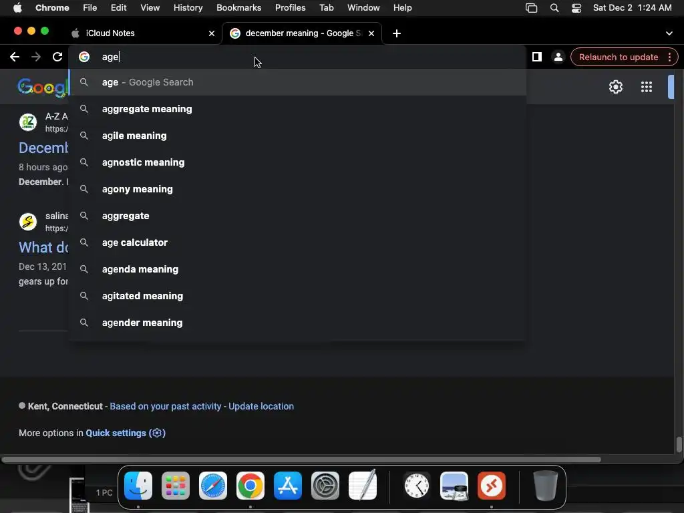
Task: Open the Quick settings link in footer
Action: coord(125,433)
